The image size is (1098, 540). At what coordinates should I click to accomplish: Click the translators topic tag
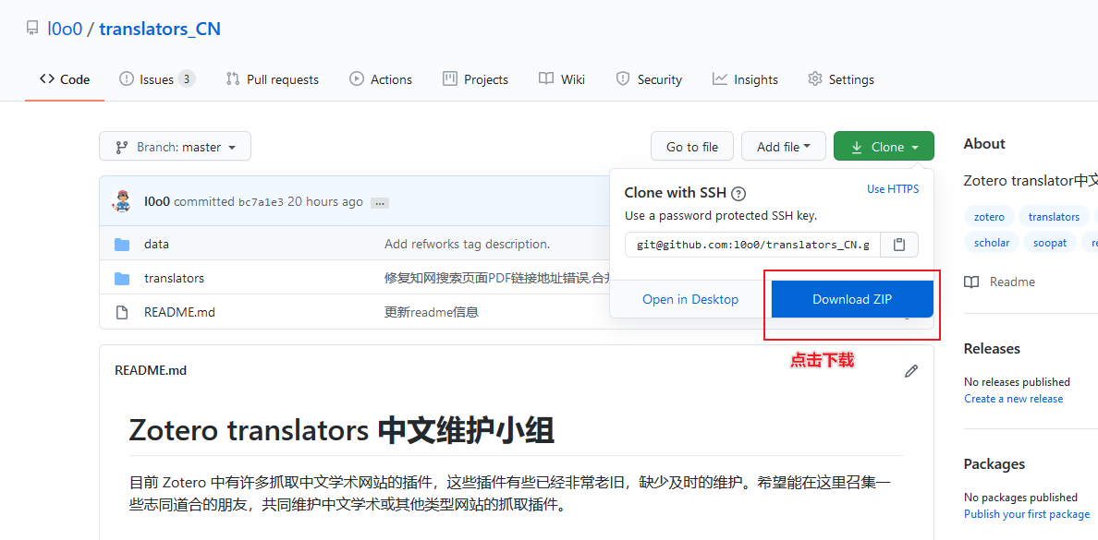1054,217
